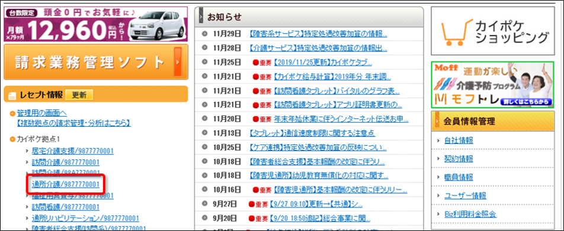Screen dimensions: 564x231
Task: Click the red 重要 badge on the 11月20日 row
Action: (262, 118)
